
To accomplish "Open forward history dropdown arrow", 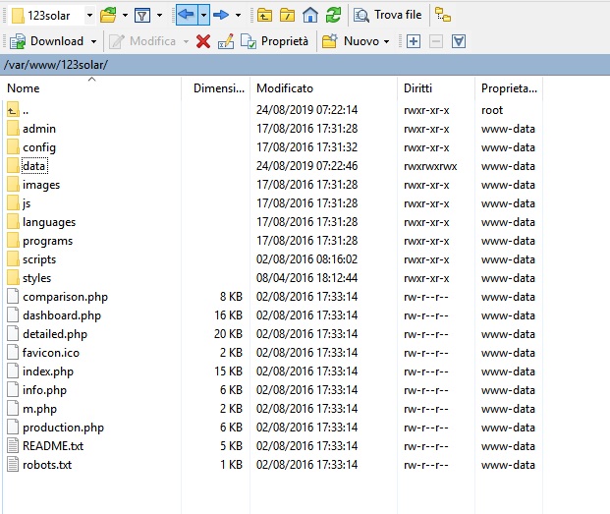I will pyautogui.click(x=238, y=16).
